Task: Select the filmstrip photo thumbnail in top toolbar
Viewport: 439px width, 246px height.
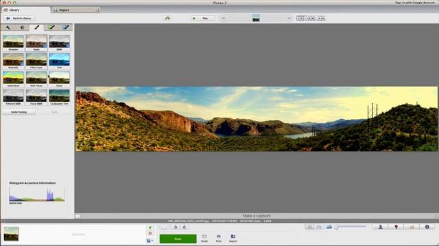Action: [256, 18]
